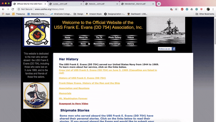The image size is (216, 122).
Task: Bookmark this page with the star icon
Action: point(176,9)
